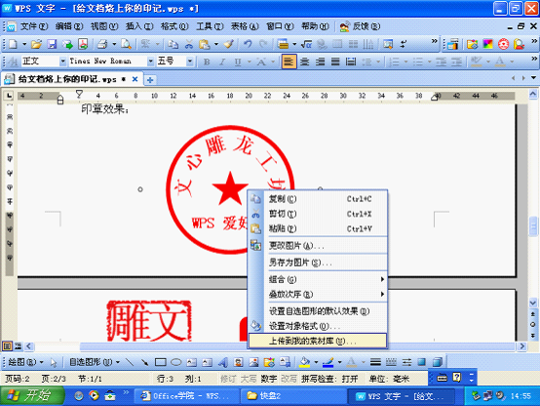Toggle Align Left button
Image resolution: width=540 pixels, height=406 pixels.
click(x=289, y=61)
